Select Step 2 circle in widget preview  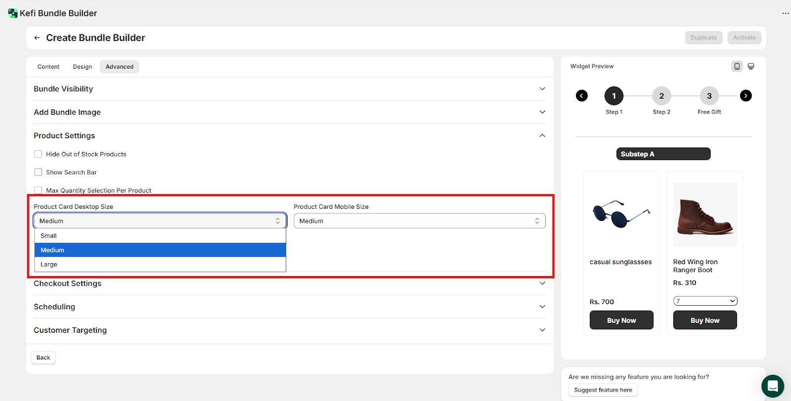[x=661, y=96]
